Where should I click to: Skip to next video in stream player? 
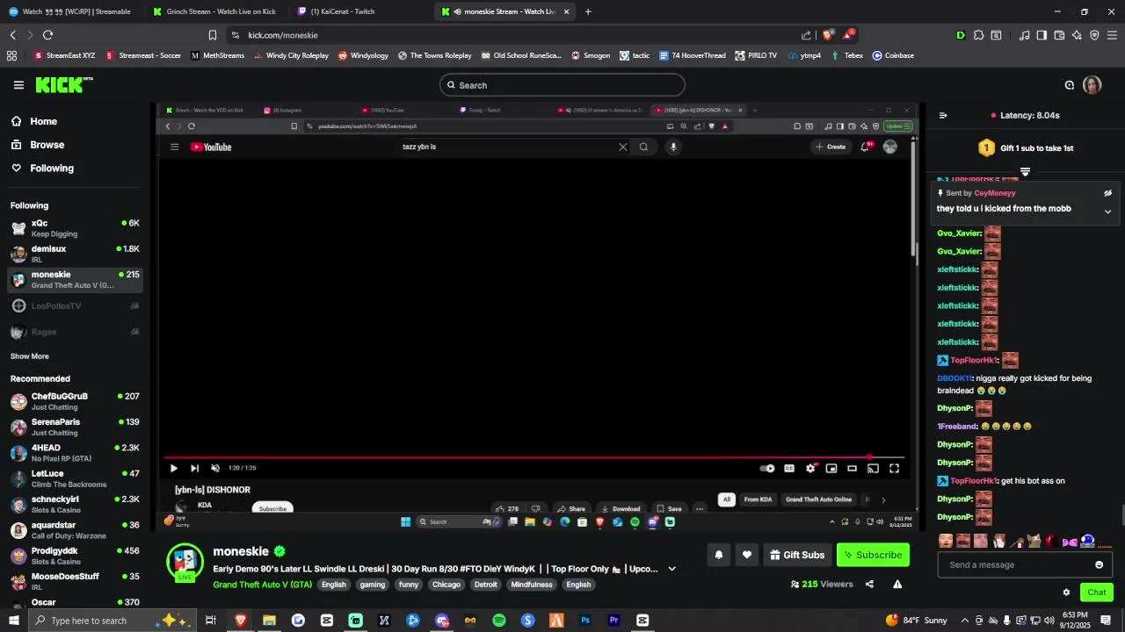click(194, 468)
